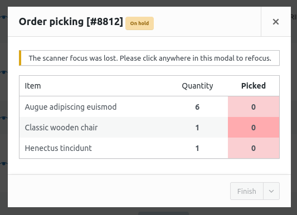Image resolution: width=297 pixels, height=215 pixels.
Task: Click the Order picking [#8812] title
Action: (71, 22)
